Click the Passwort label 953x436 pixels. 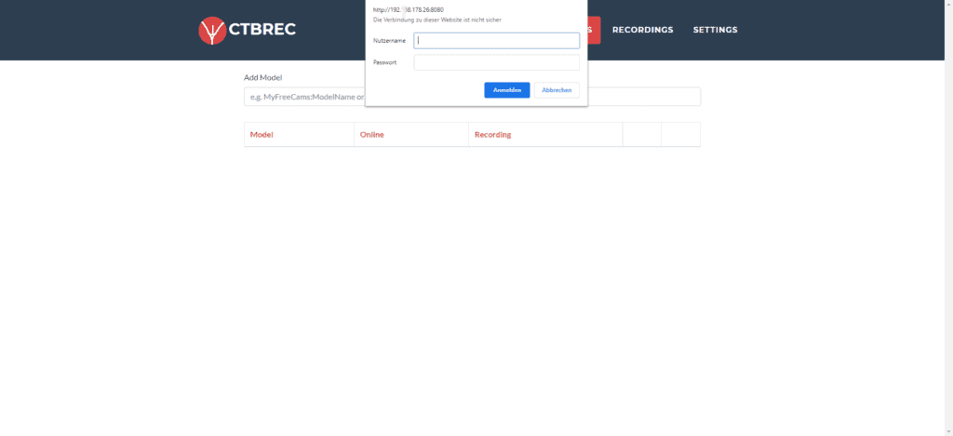click(384, 62)
